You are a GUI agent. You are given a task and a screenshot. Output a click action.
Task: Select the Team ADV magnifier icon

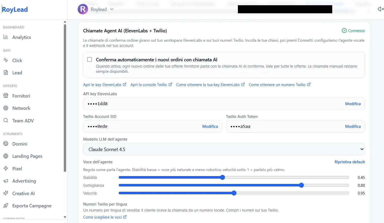(x=6, y=120)
